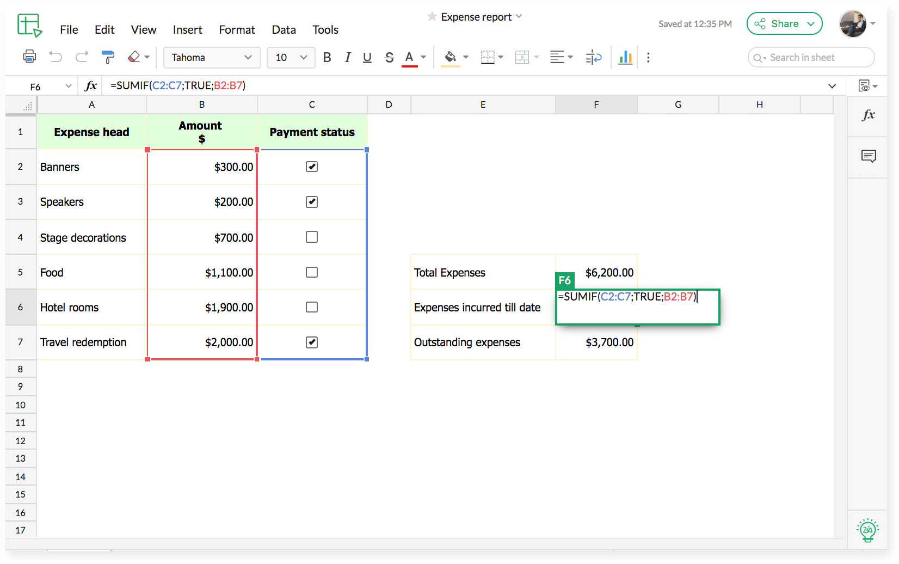899x564 pixels.
Task: Uncheck the Banners payment status checkbox
Action: click(x=312, y=167)
